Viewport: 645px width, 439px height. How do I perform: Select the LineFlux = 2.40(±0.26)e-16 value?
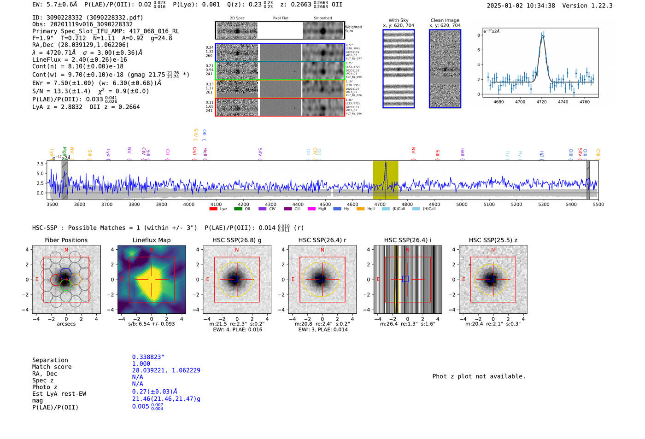(x=80, y=59)
